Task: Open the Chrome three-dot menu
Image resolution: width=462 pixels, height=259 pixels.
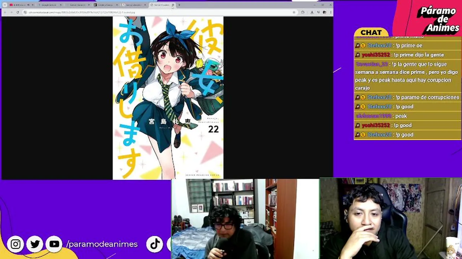Action: tap(331, 12)
